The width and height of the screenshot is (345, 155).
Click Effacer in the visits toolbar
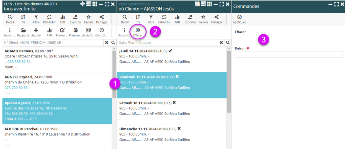click(x=138, y=32)
